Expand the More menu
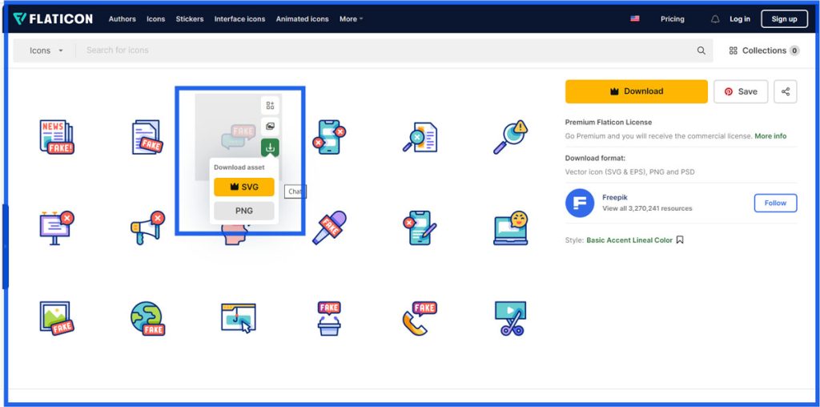 351,19
